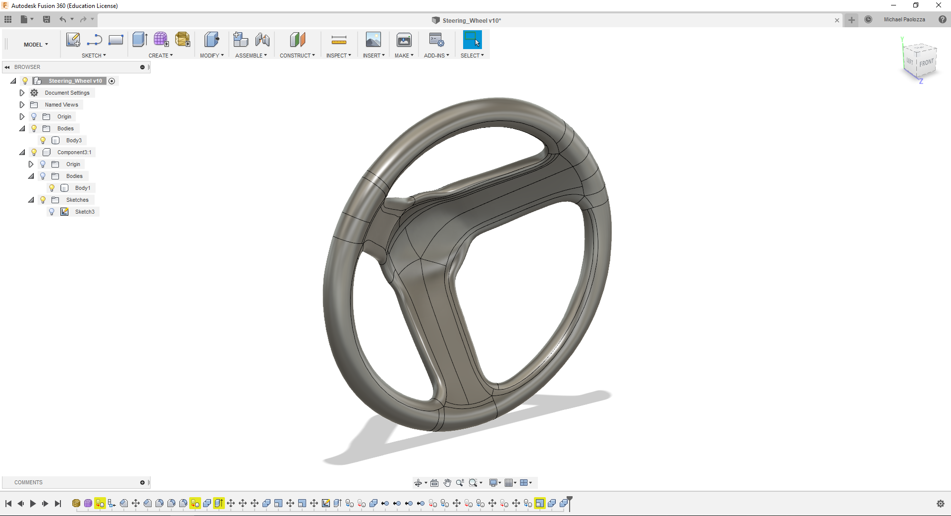Expand the Document Settings node
Viewport: 951px width, 516px height.
(22, 93)
